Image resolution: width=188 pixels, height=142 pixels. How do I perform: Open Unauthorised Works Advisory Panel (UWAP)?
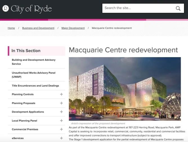[x=34, y=75]
